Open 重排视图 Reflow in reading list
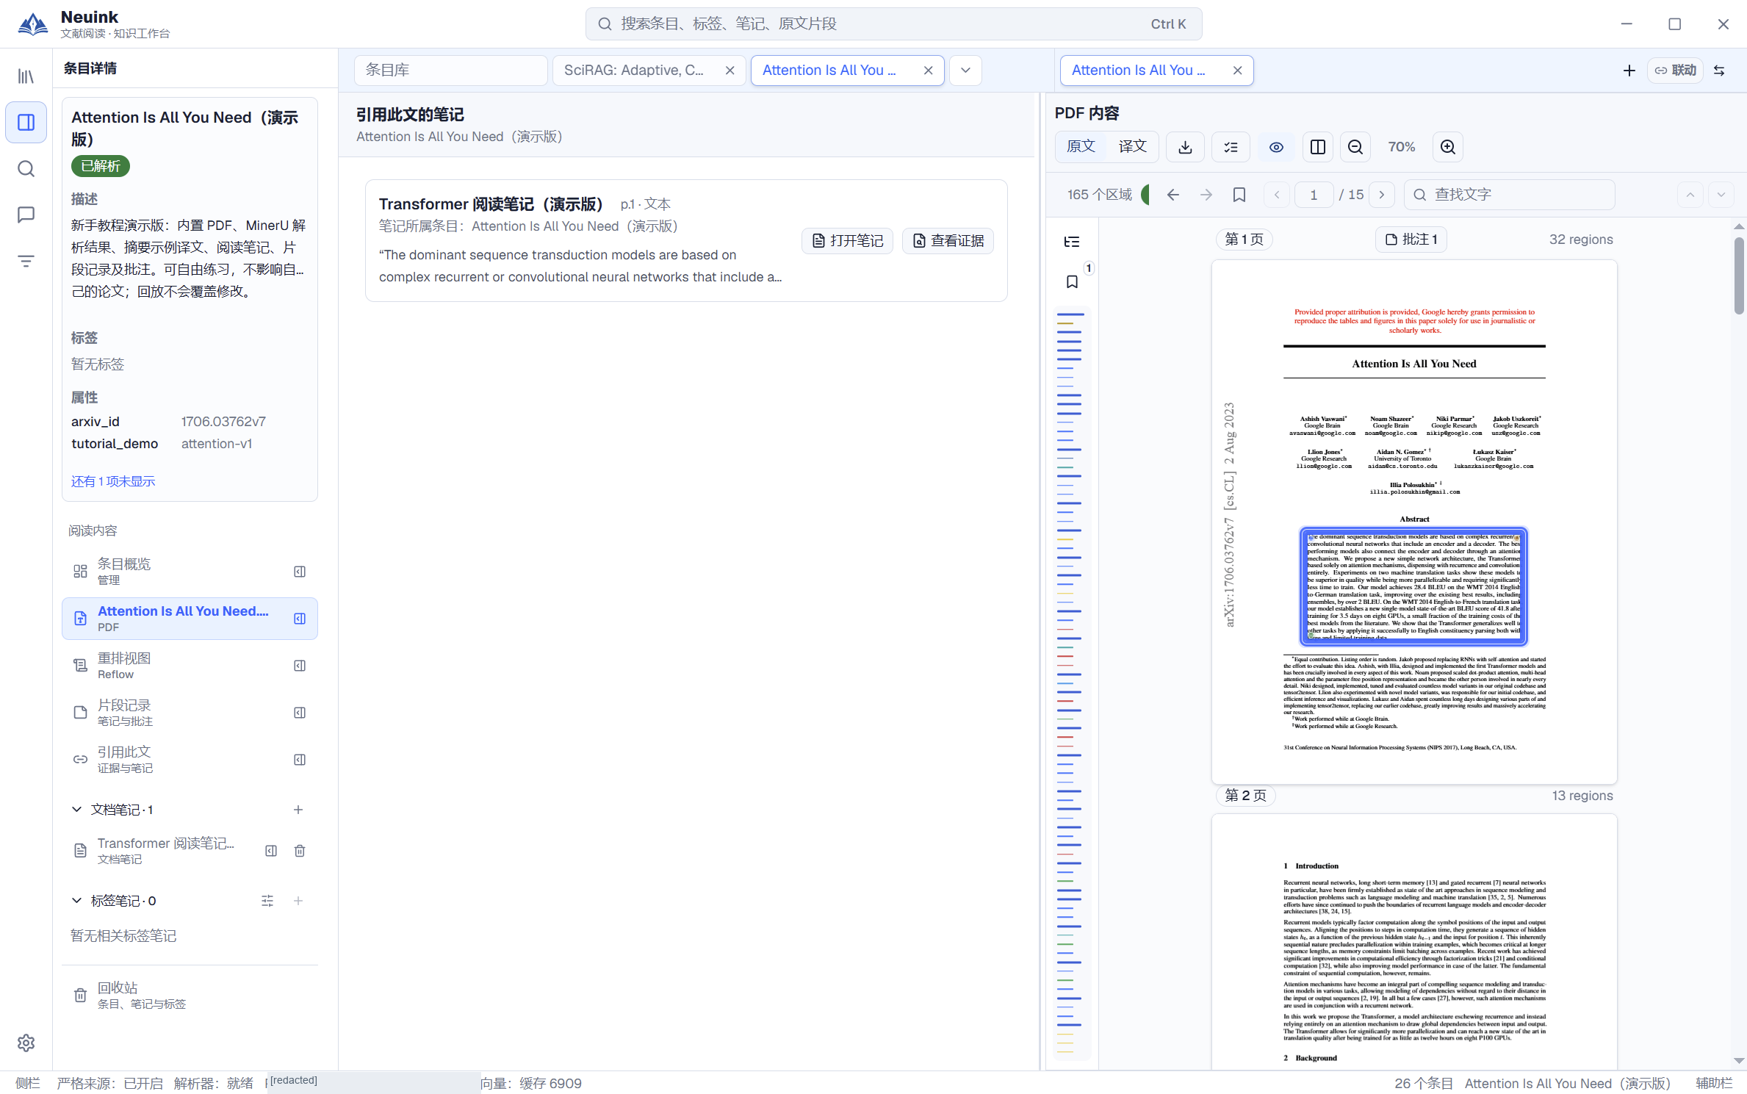1747x1094 pixels. point(190,666)
